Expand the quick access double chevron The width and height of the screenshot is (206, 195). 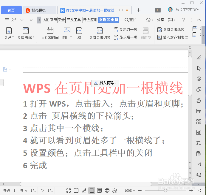point(31,20)
